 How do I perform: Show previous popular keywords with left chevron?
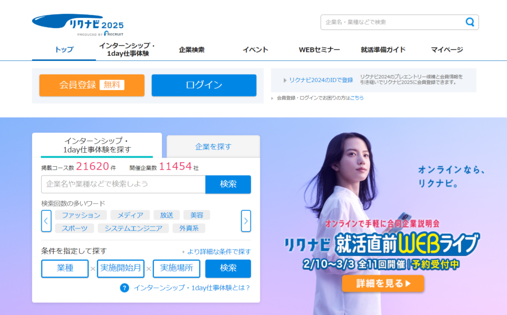click(x=46, y=221)
